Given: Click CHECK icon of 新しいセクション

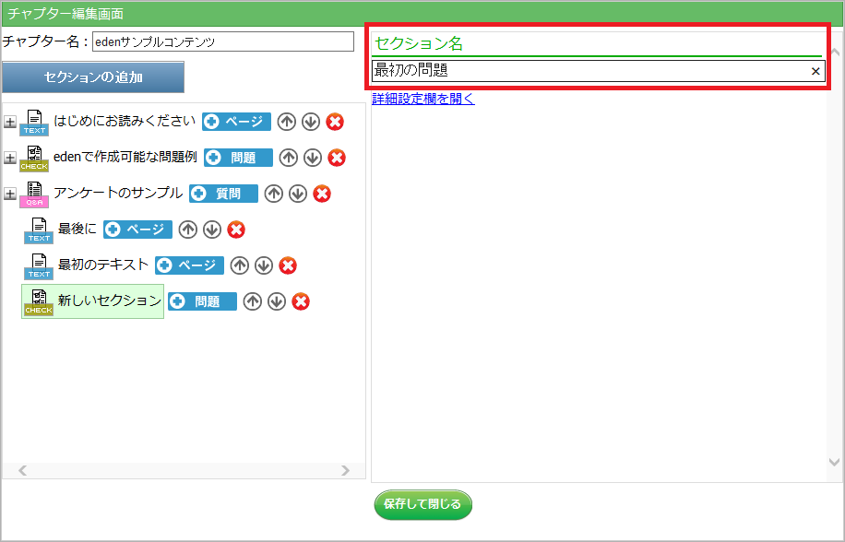Looking at the screenshot, I should [38, 302].
